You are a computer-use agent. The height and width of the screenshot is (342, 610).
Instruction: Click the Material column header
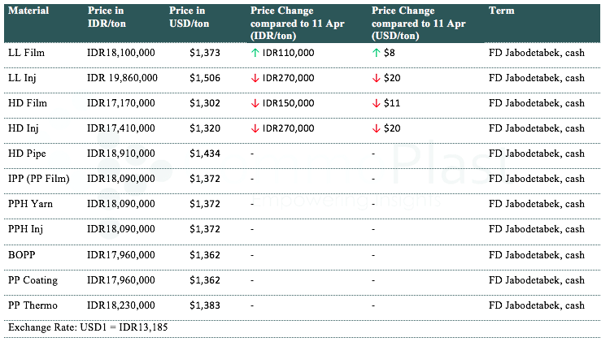28,11
